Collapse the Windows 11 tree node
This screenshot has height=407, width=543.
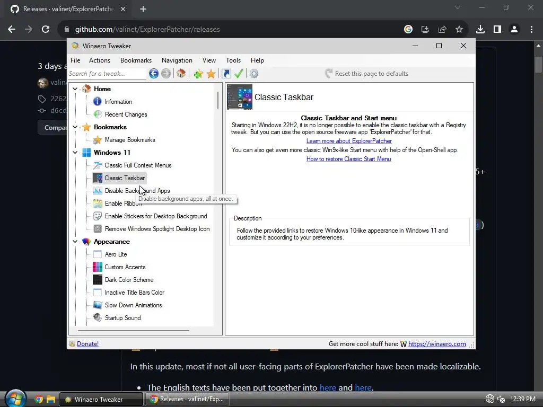pos(75,152)
